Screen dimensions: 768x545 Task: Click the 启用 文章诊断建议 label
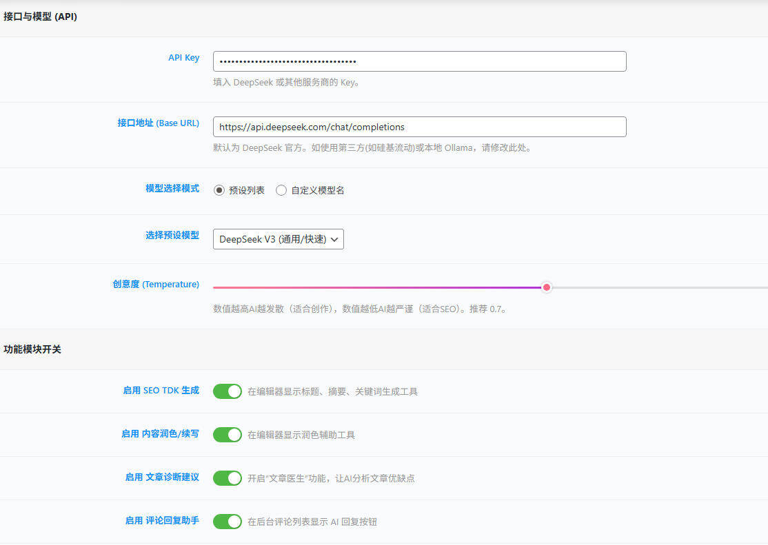(161, 477)
